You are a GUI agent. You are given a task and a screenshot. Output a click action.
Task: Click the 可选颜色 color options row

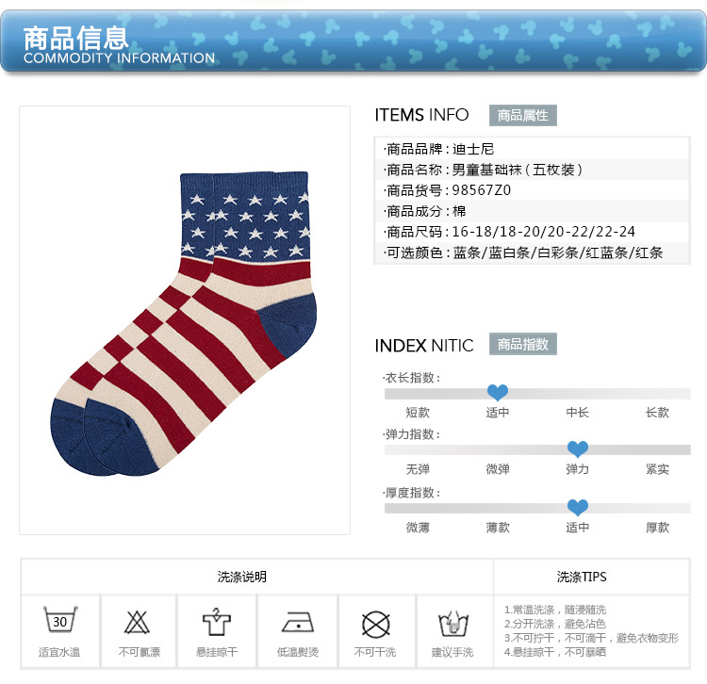point(532,252)
